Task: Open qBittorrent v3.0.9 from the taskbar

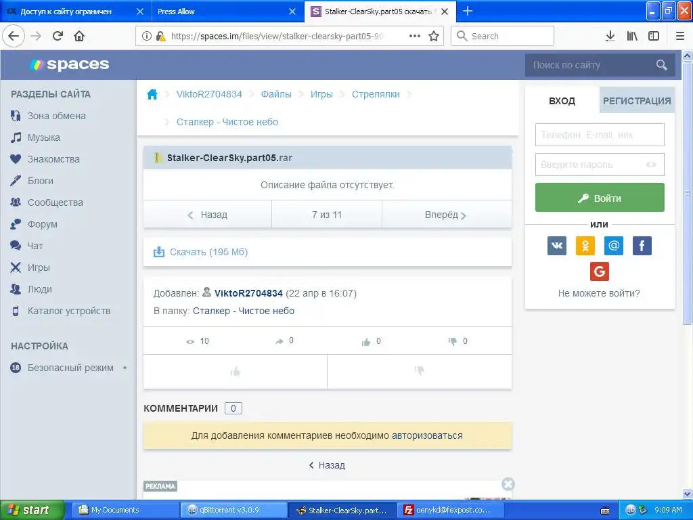Action: pyautogui.click(x=233, y=510)
